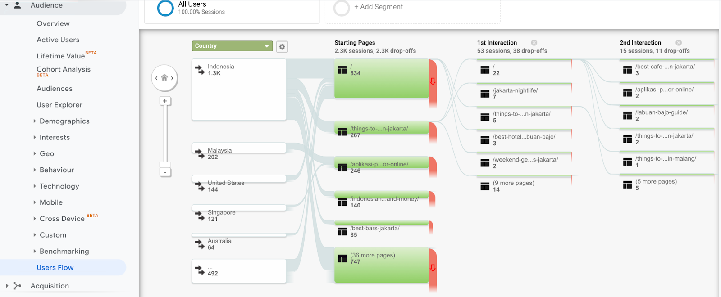
Task: Click the zoom in plus button
Action: [x=165, y=101]
